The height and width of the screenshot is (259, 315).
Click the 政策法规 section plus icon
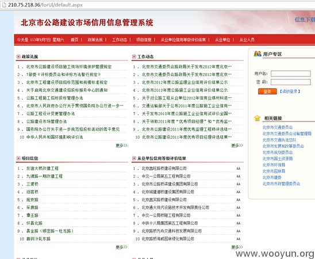18,56
